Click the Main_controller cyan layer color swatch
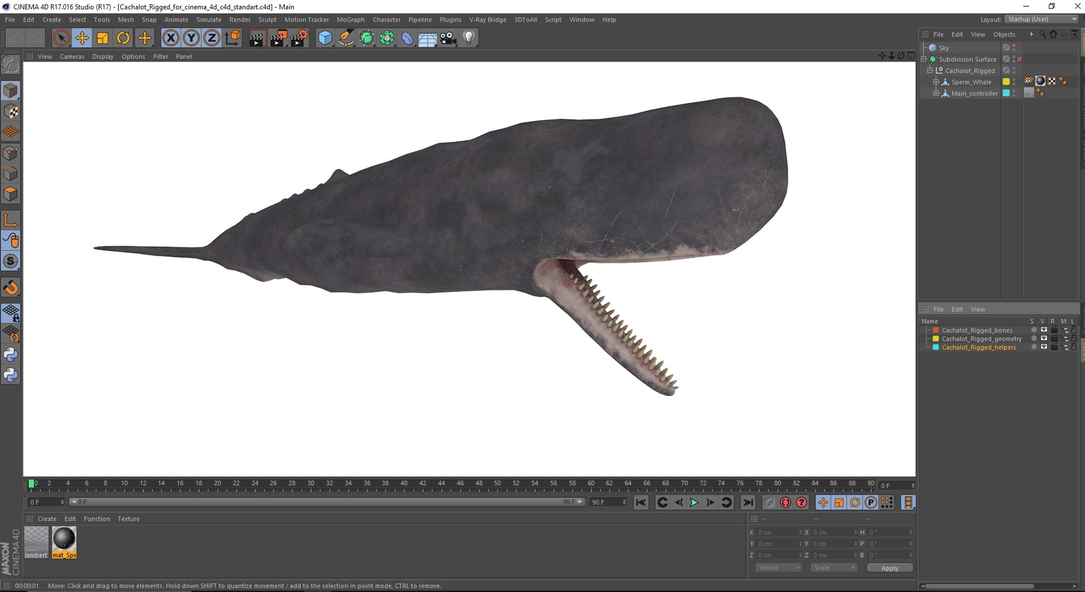Screen dimensions: 1085x592 tap(1006, 93)
